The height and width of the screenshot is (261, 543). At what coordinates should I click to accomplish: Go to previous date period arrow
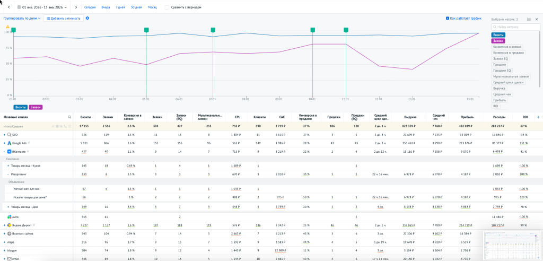pyautogui.click(x=10, y=7)
